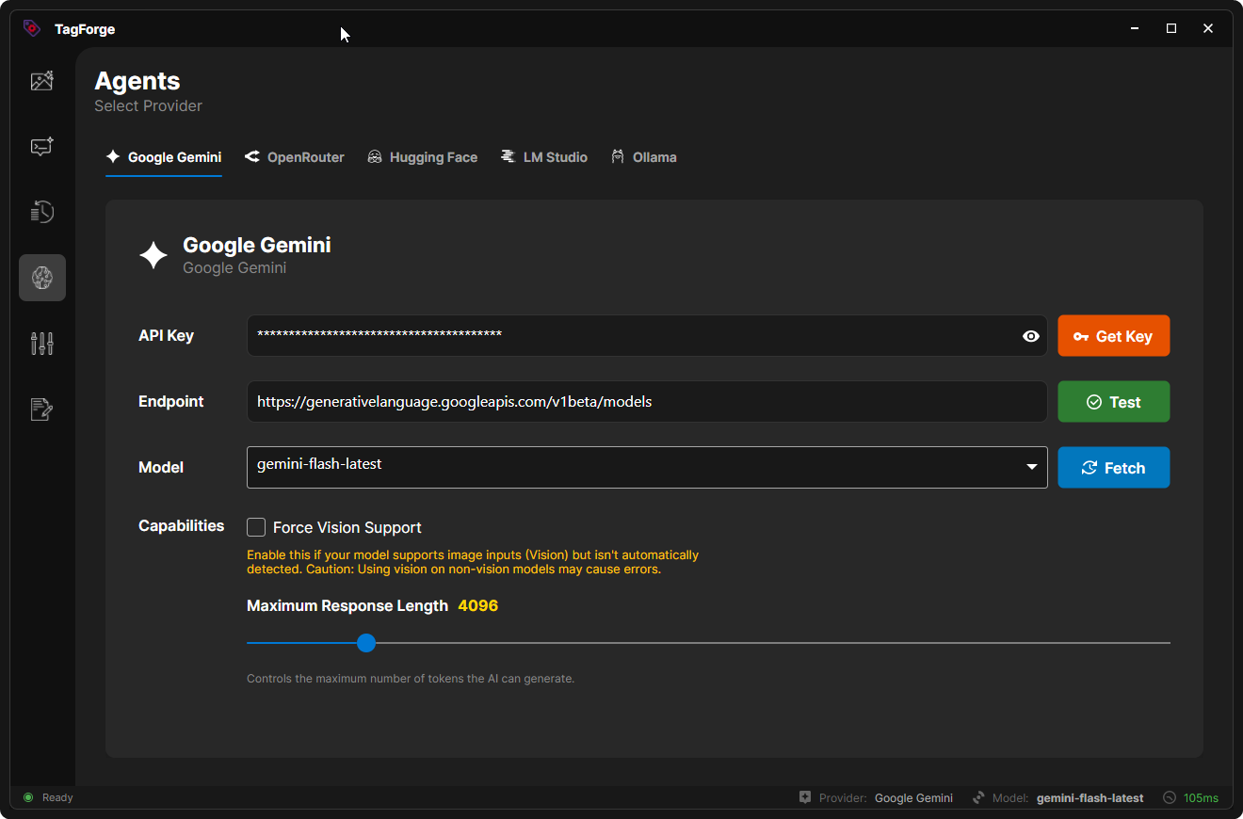The width and height of the screenshot is (1243, 819).
Task: Open the settings sliders sidebar icon
Action: pos(42,344)
